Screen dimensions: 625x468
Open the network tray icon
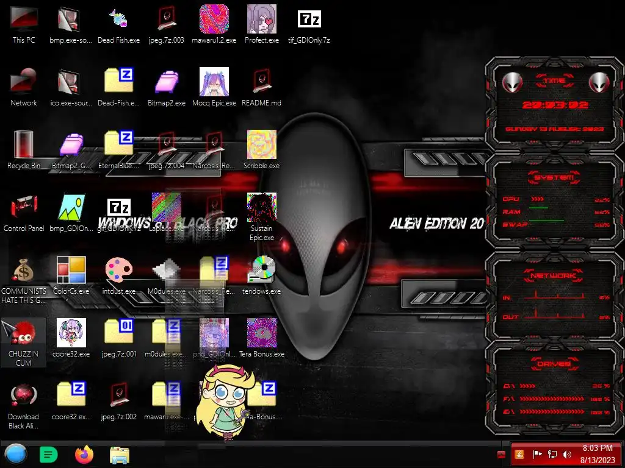click(552, 454)
